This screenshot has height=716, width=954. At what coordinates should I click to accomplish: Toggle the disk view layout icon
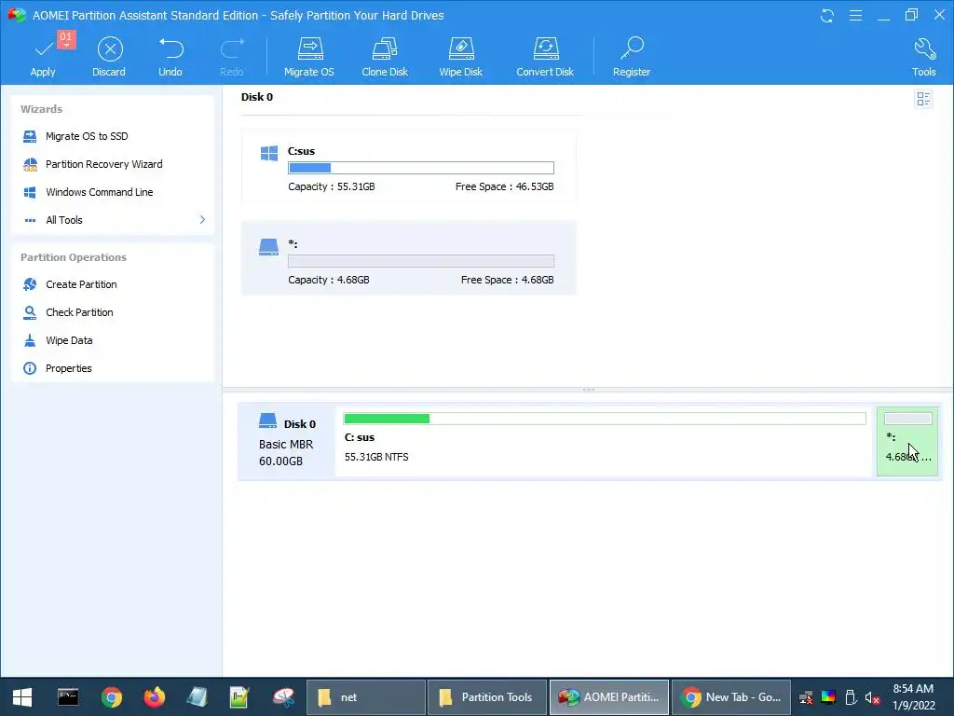923,99
